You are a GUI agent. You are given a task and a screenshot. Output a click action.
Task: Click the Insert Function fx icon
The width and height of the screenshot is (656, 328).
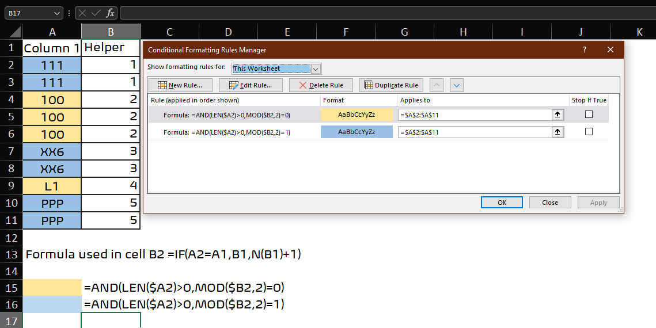click(x=110, y=13)
